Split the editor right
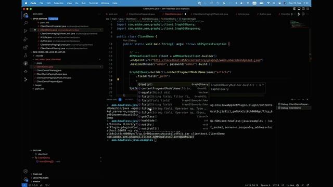Screen dimensions: 333x187 [x=303, y=14]
